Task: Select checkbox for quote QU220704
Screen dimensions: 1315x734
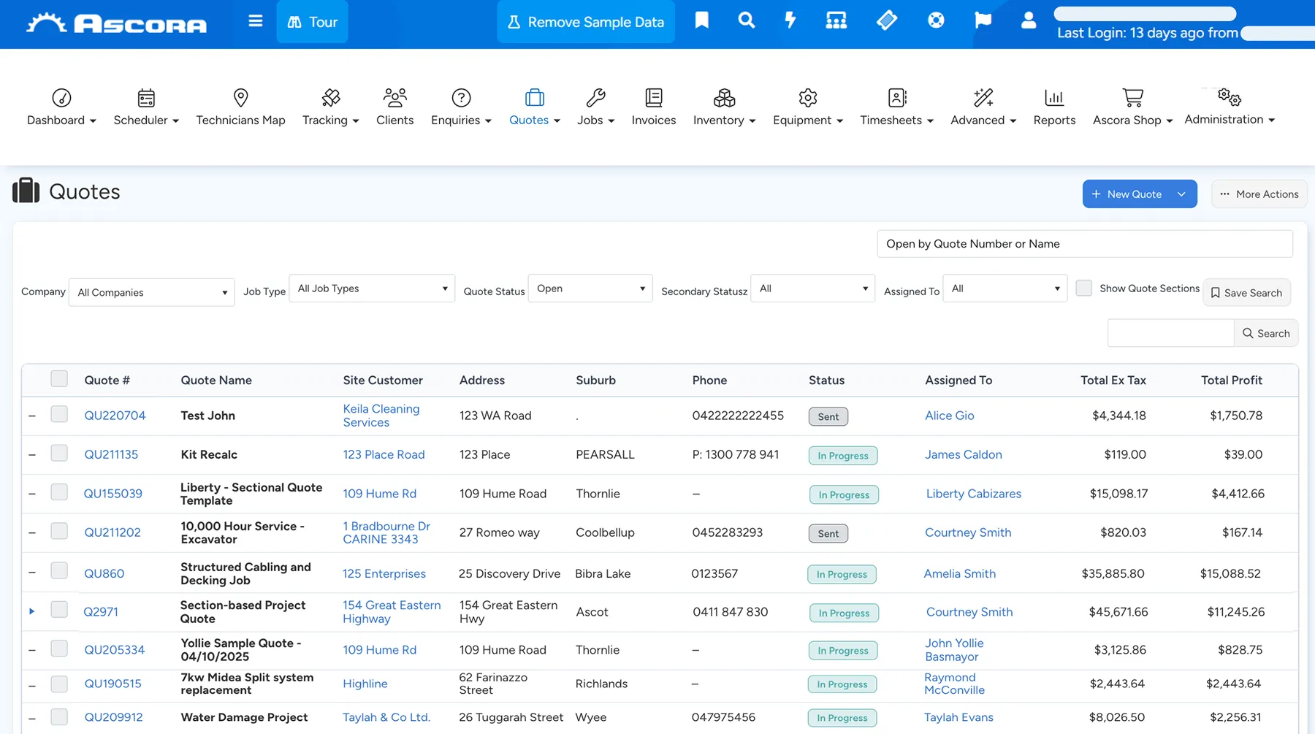Action: pyautogui.click(x=59, y=414)
